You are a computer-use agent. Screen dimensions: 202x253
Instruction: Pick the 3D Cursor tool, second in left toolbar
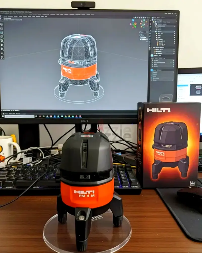tap(2, 29)
